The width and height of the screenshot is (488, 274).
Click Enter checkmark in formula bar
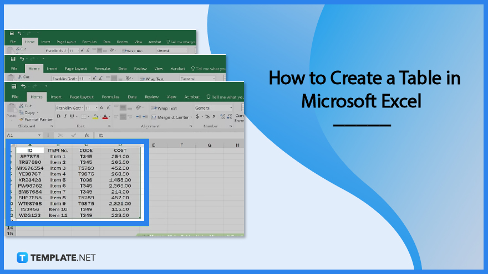tap(73, 136)
